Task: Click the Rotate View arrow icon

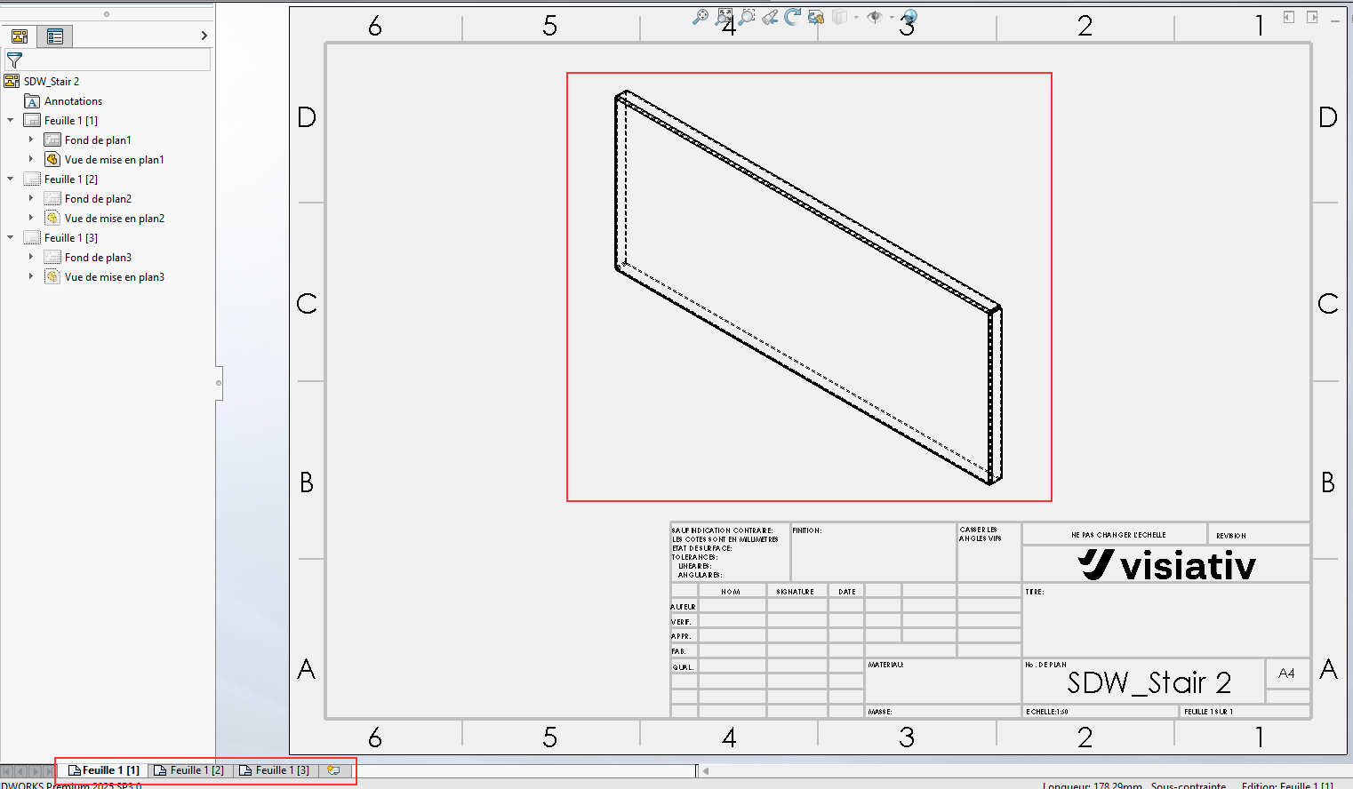Action: click(793, 17)
